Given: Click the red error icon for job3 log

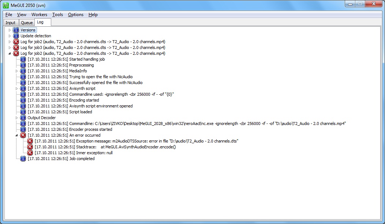Looking at the screenshot, I should tap(16, 48).
